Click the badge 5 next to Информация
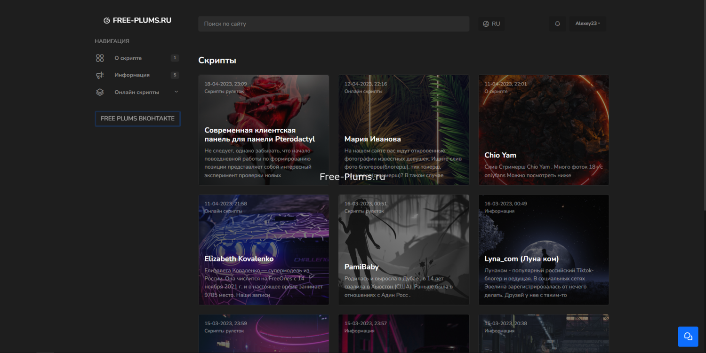 pyautogui.click(x=175, y=75)
